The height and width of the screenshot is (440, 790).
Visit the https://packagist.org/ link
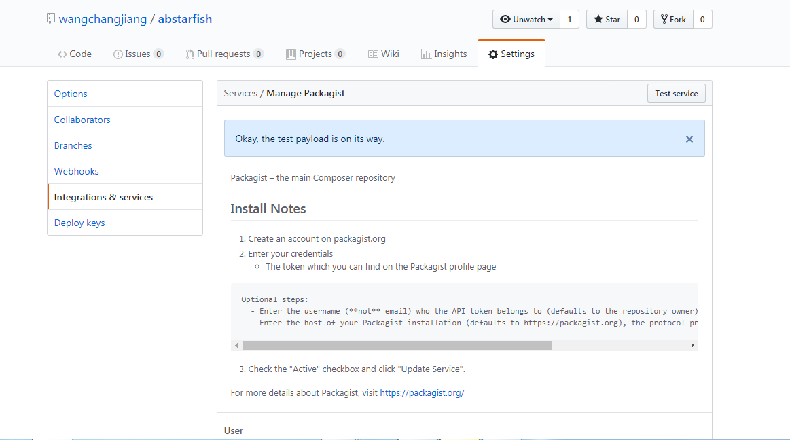click(x=423, y=392)
